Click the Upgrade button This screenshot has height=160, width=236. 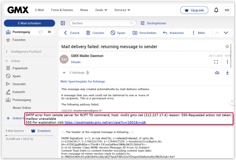point(194,10)
